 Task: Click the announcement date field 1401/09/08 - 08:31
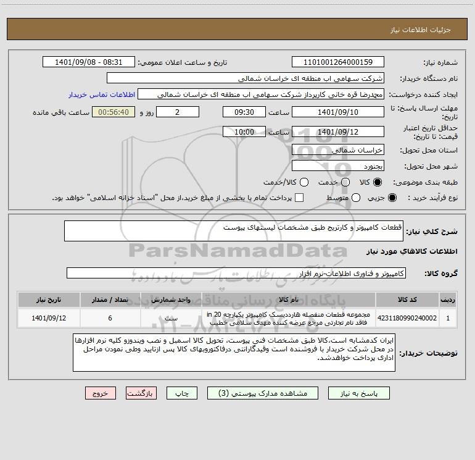[88, 62]
